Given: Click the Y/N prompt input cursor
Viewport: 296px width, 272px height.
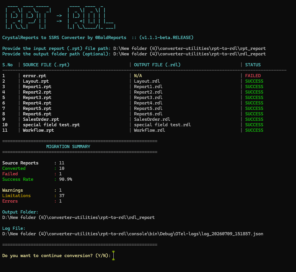Looking at the screenshot, I should (x=113, y=256).
